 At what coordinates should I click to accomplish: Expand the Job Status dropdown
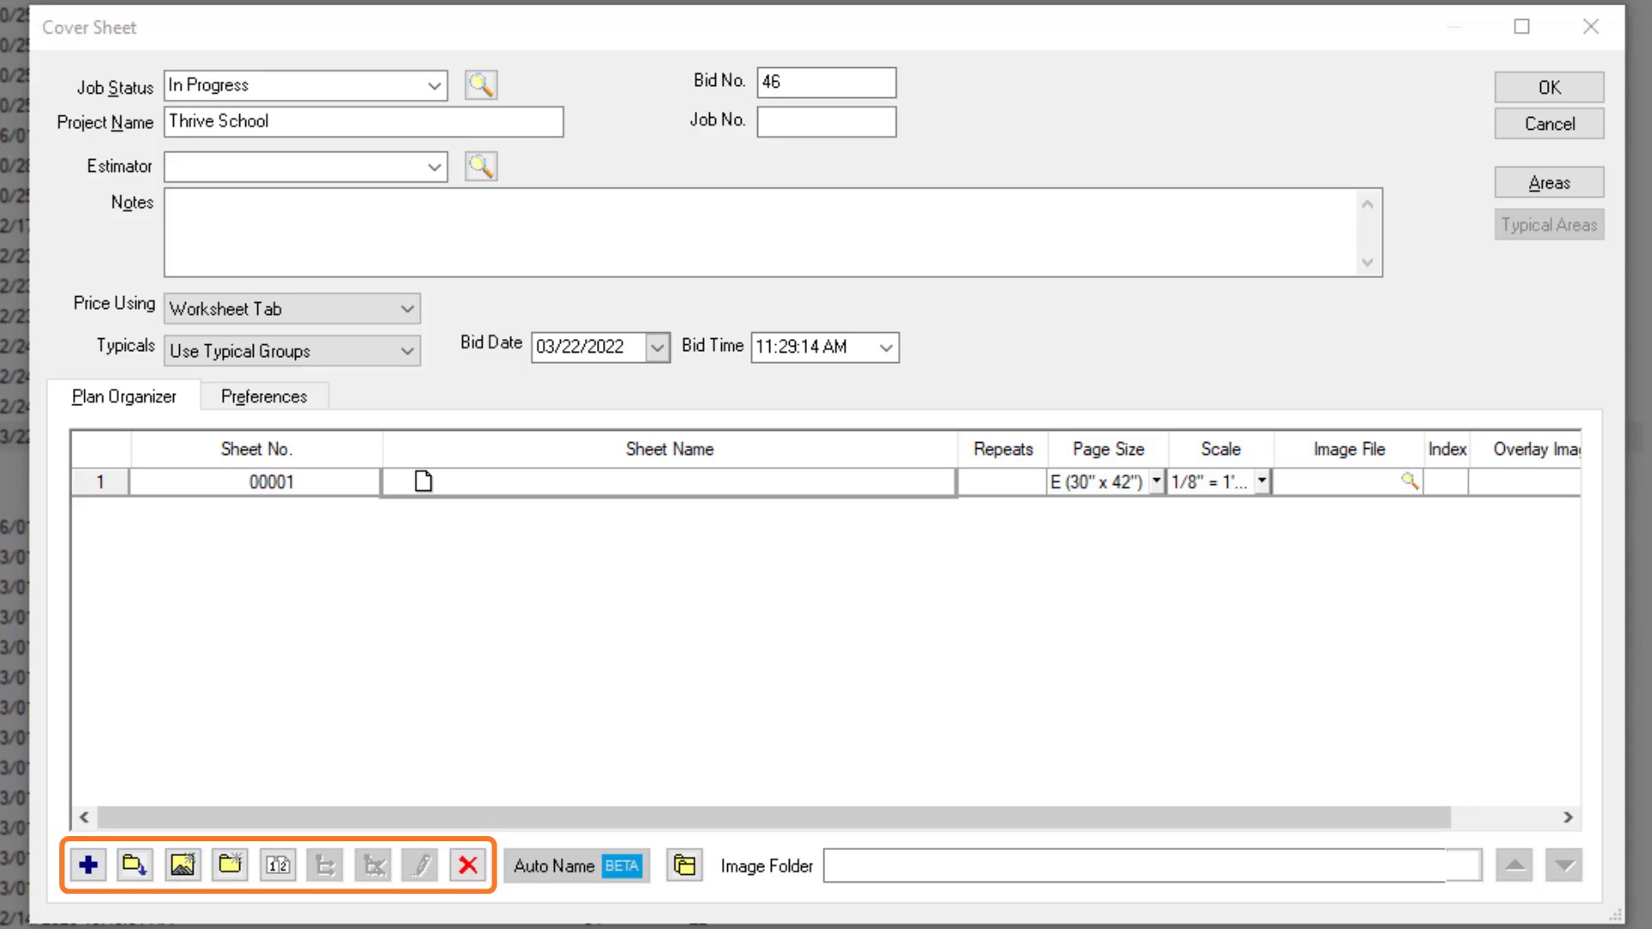click(434, 86)
